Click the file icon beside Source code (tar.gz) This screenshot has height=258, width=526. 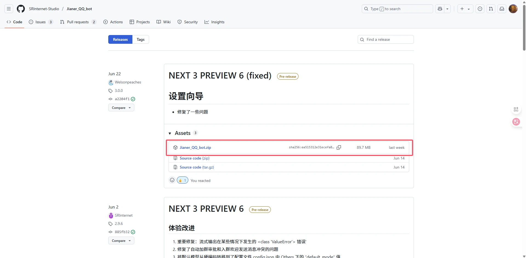tap(175, 167)
